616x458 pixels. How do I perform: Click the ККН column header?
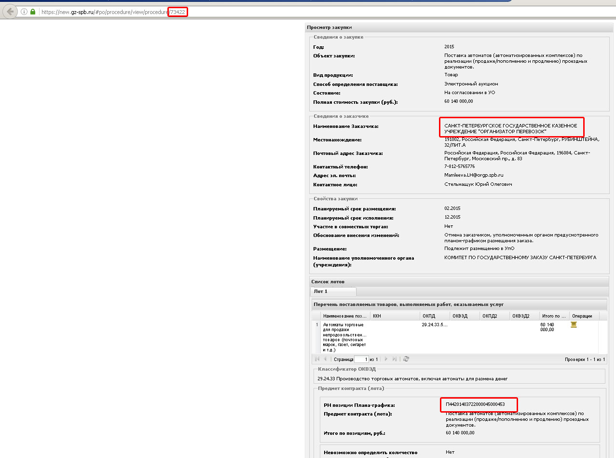tap(395, 316)
